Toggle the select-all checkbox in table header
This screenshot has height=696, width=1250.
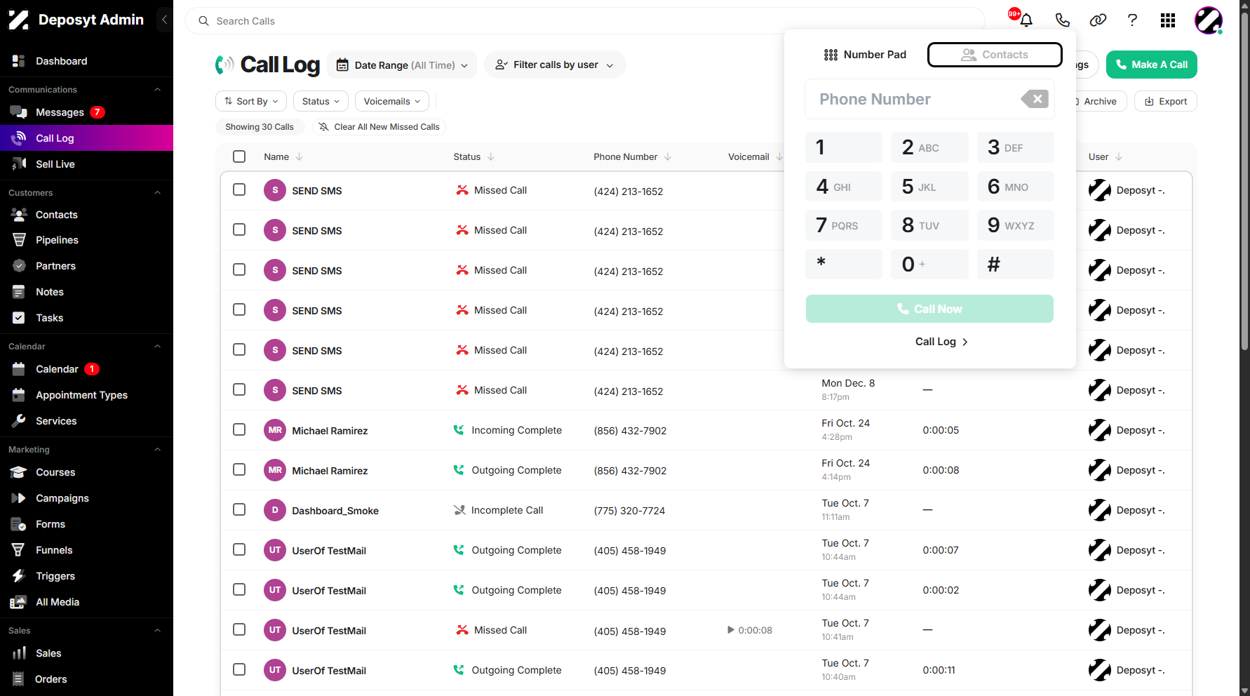pos(239,156)
